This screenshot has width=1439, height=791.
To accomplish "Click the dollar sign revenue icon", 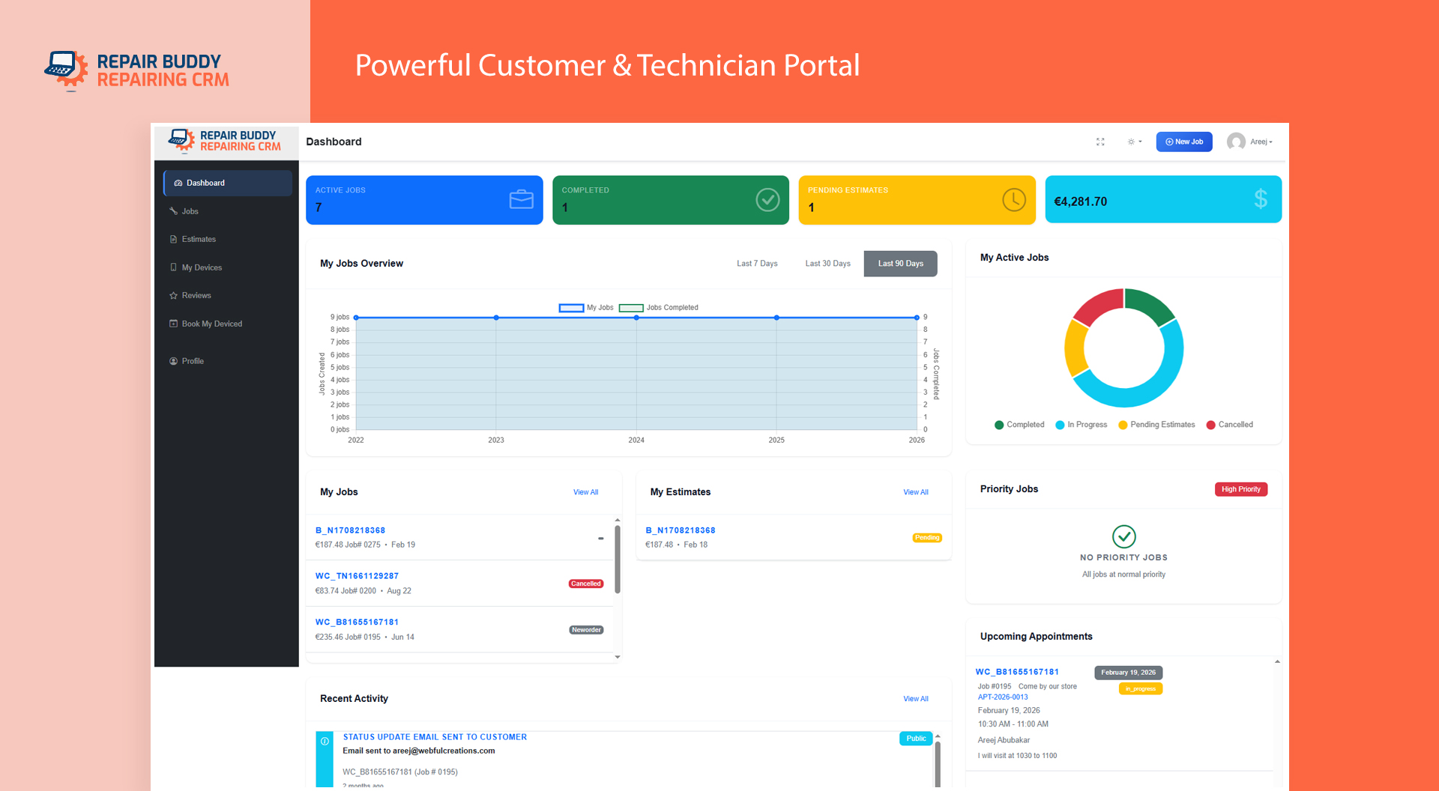I will pyautogui.click(x=1261, y=199).
